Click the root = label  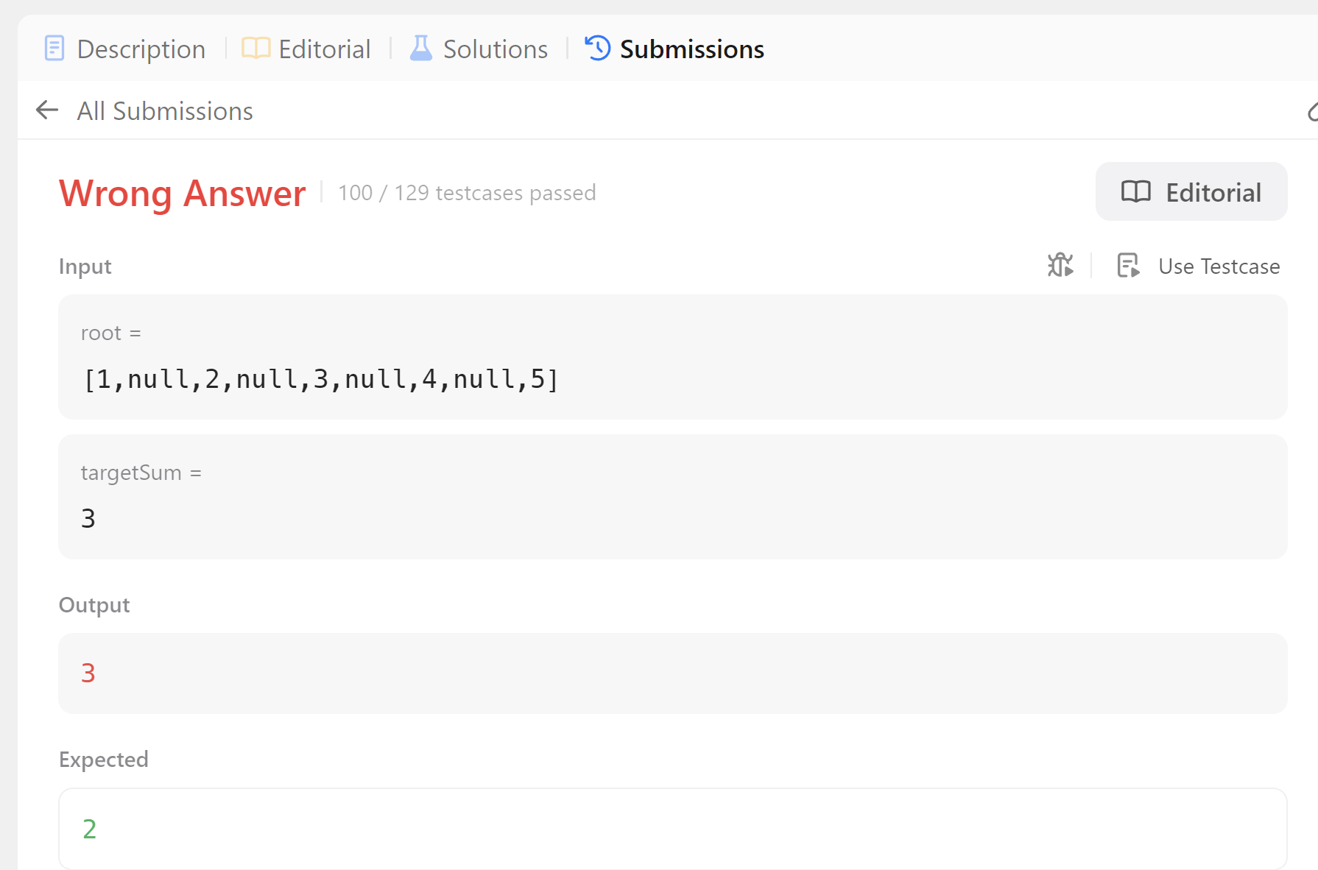click(x=110, y=333)
